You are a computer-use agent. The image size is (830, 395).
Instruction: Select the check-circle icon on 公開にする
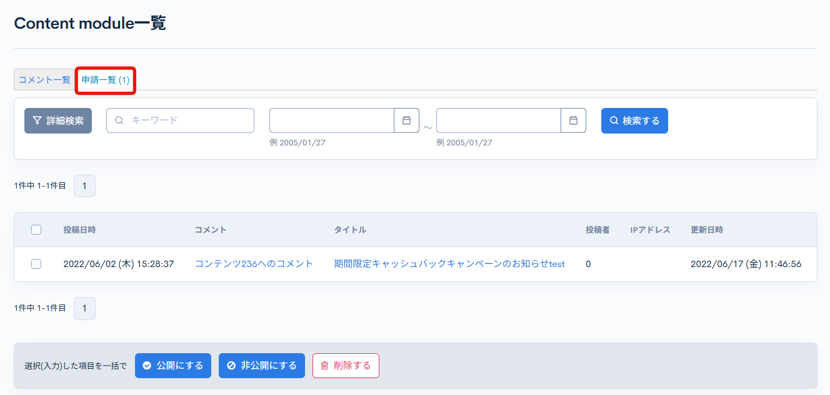pos(148,366)
